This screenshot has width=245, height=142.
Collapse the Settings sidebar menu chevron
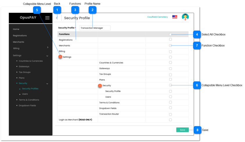click(x=47, y=55)
